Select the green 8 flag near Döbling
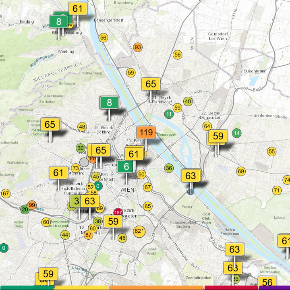Image resolution: width=290 pixels, height=290 pixels. (x=109, y=102)
